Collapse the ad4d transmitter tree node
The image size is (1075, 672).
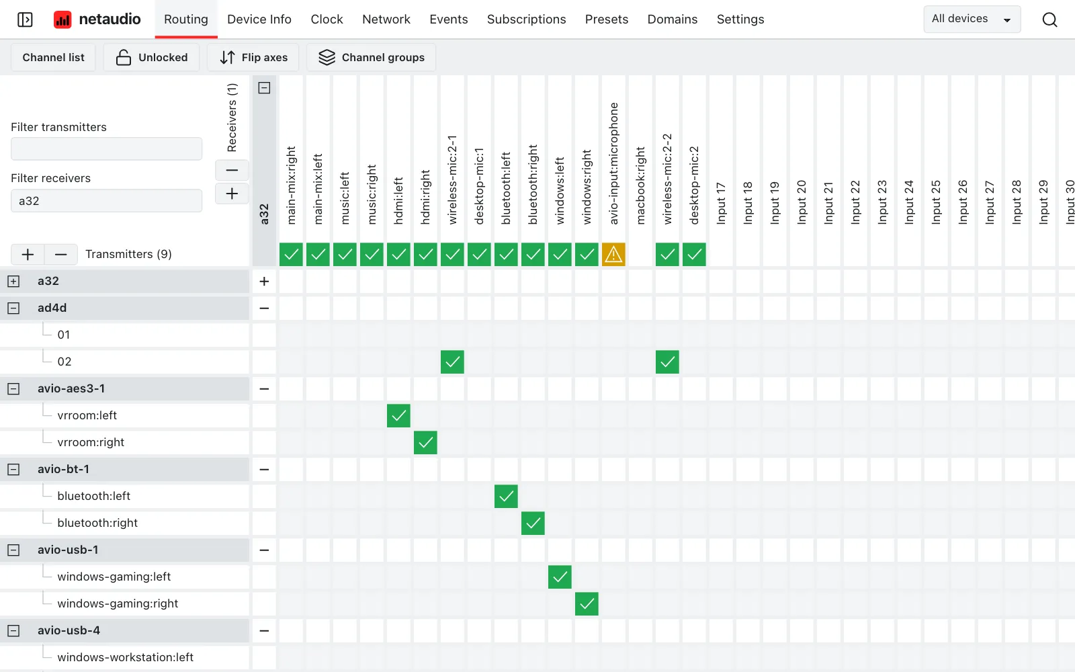click(x=13, y=308)
